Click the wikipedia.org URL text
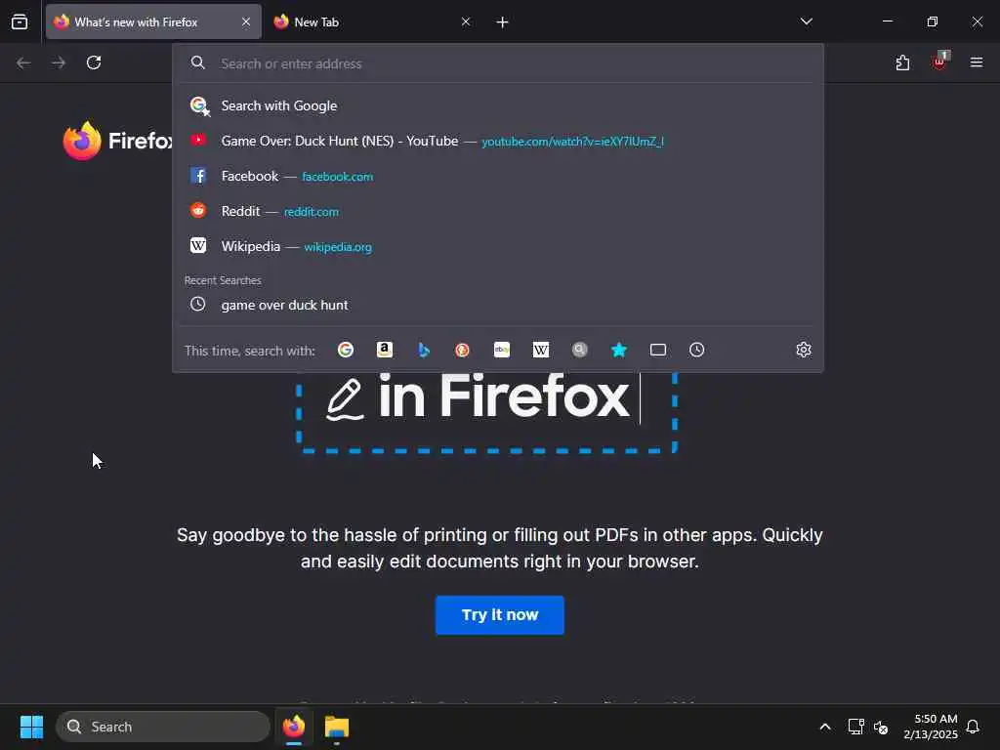This screenshot has width=1000, height=750. coord(338,247)
